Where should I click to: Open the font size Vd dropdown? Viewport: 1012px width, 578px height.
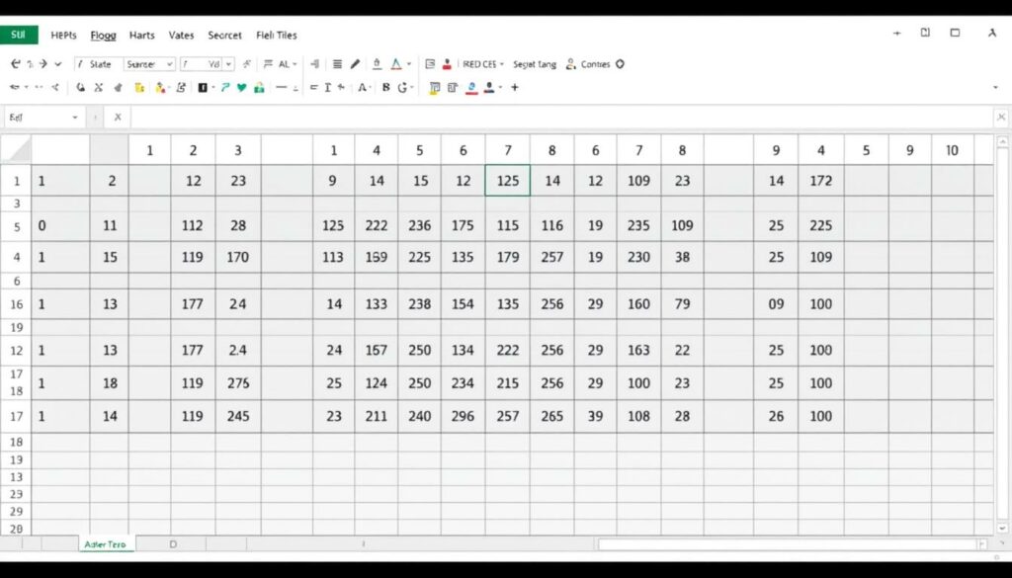[x=228, y=64]
